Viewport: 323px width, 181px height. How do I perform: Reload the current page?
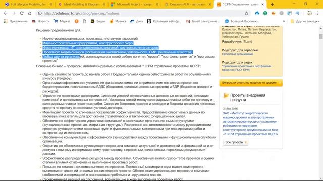pos(22,13)
